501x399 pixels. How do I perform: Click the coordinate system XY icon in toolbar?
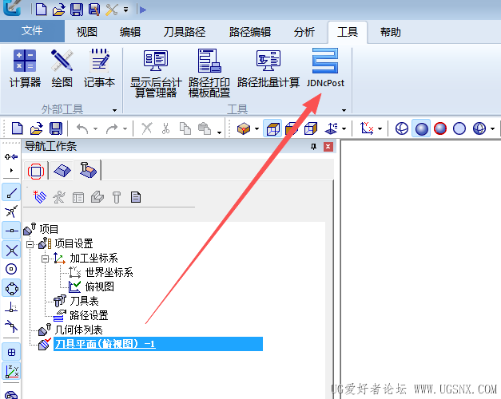tap(367, 128)
